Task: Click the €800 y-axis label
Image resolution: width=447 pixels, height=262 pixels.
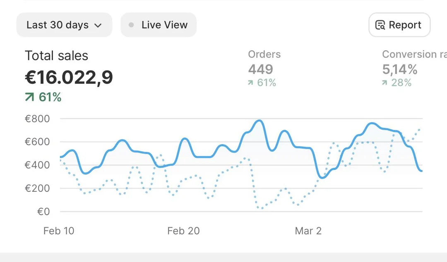Action: tap(37, 119)
